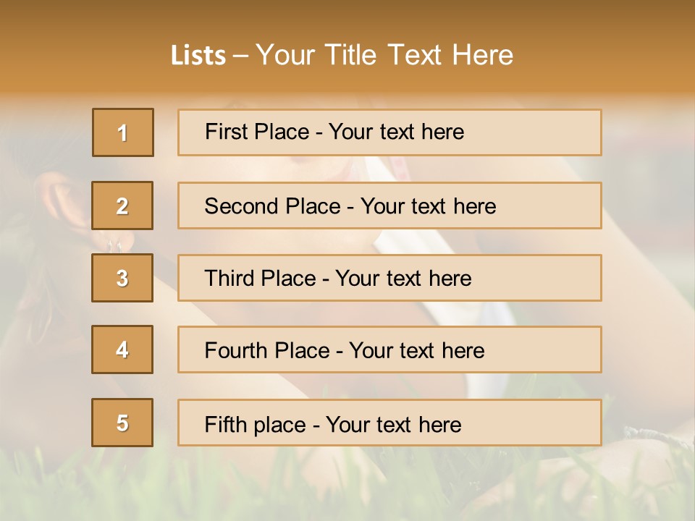Click "Your Title Text Here" in the title
Screen dimensions: 695x521
pyautogui.click(x=384, y=55)
